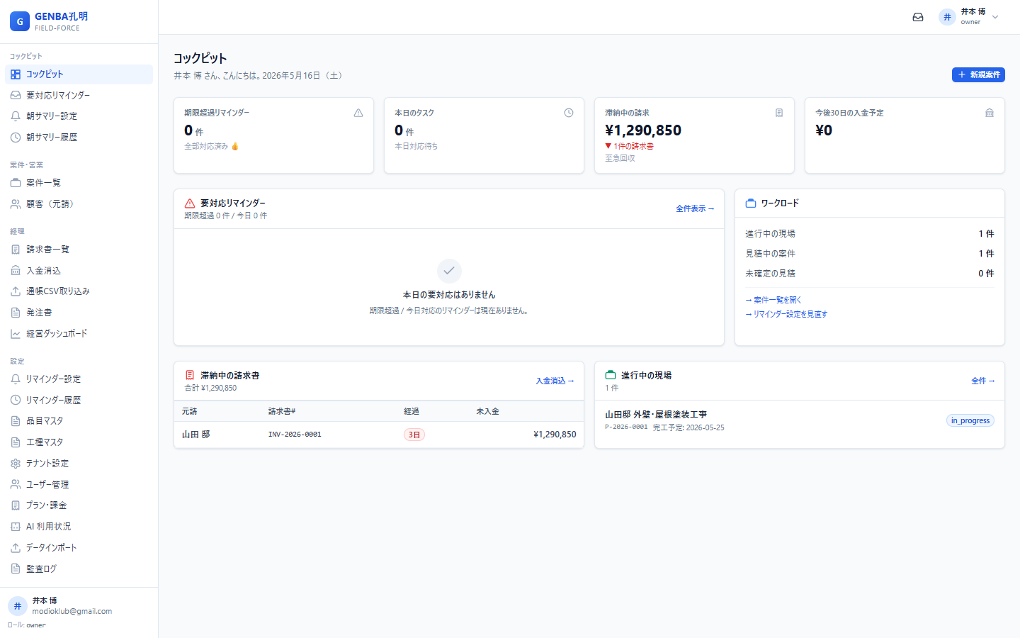The height and width of the screenshot is (638, 1020).
Task: Click the 見積中の案件 row in ワークロード
Action: click(870, 254)
